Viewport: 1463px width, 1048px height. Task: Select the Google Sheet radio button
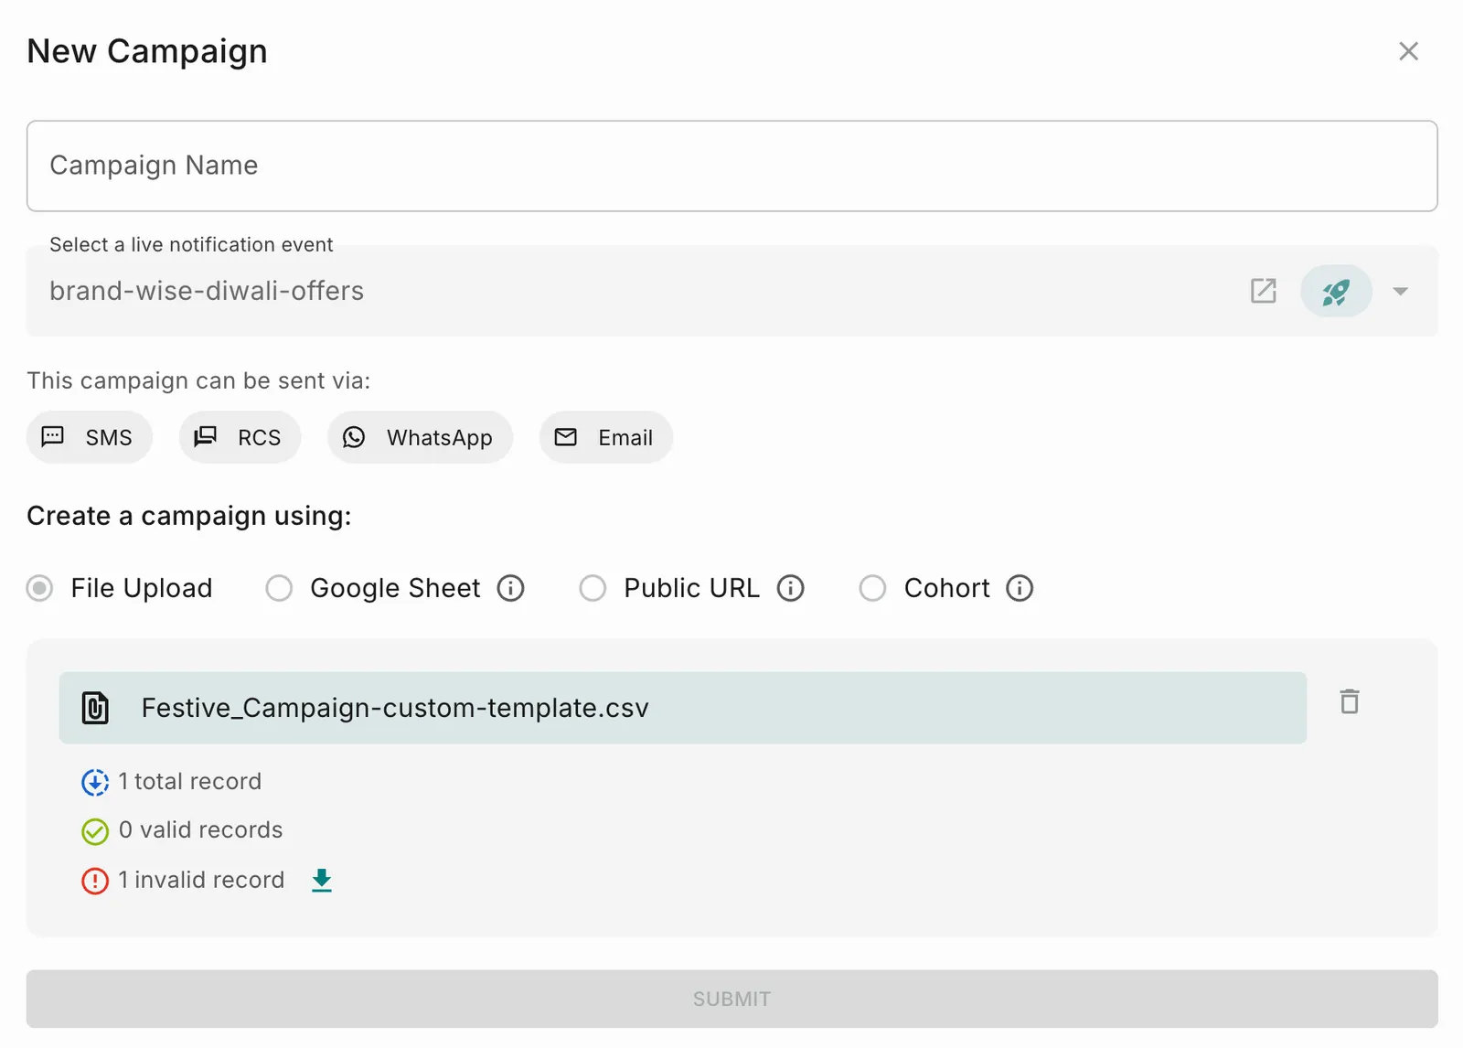pyautogui.click(x=279, y=588)
